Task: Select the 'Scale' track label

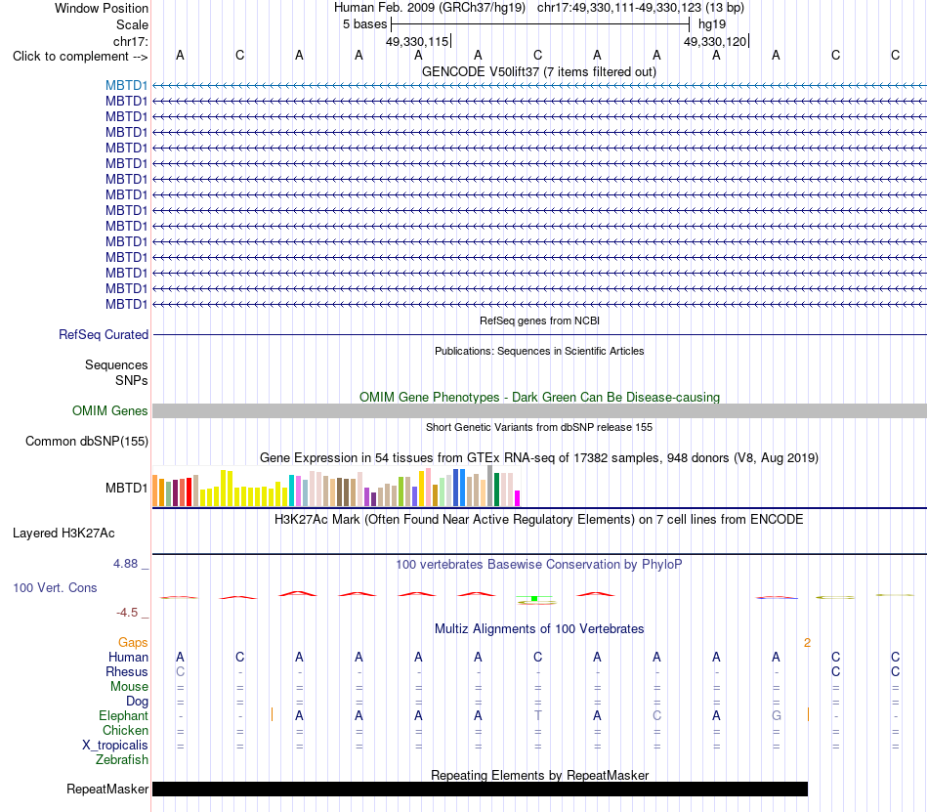Action: (132, 24)
